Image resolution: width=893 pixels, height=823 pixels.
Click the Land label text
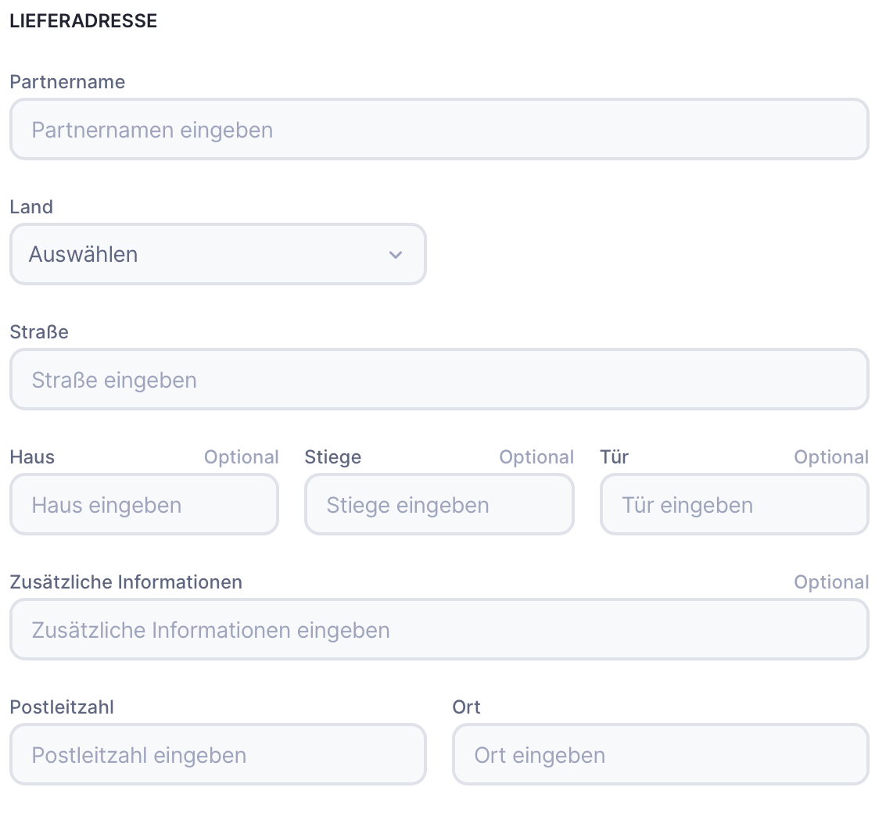(x=31, y=207)
